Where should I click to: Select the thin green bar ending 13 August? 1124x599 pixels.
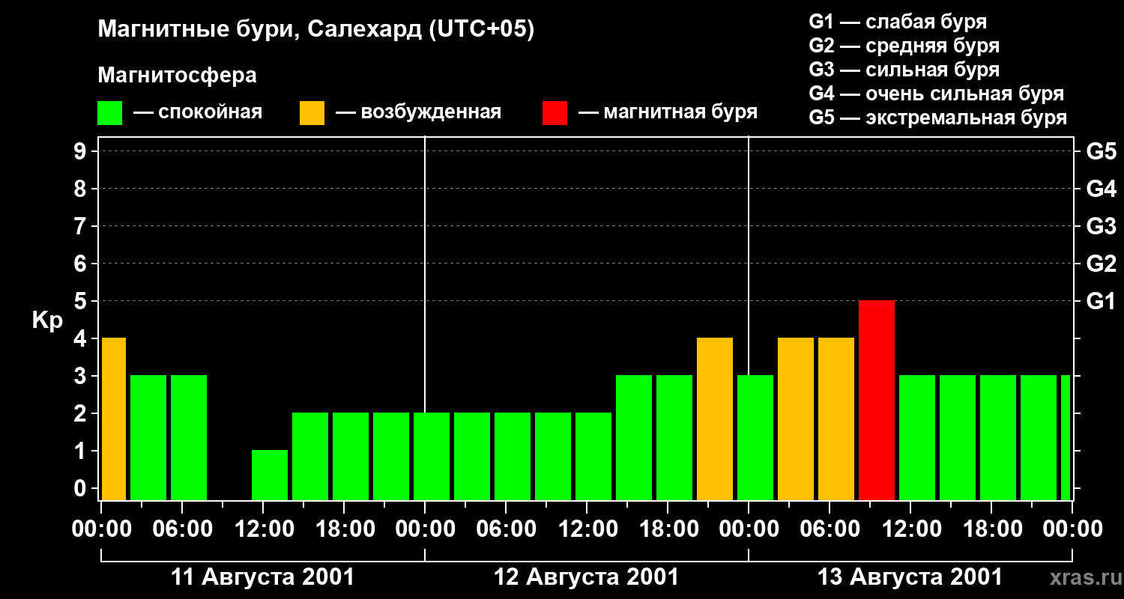click(x=1066, y=438)
